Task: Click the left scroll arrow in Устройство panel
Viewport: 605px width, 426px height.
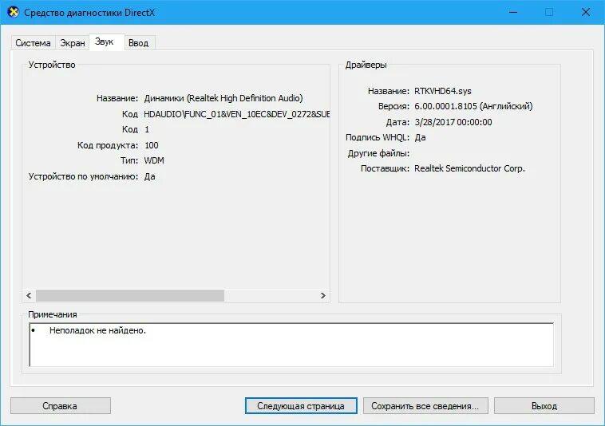Action: tap(29, 295)
